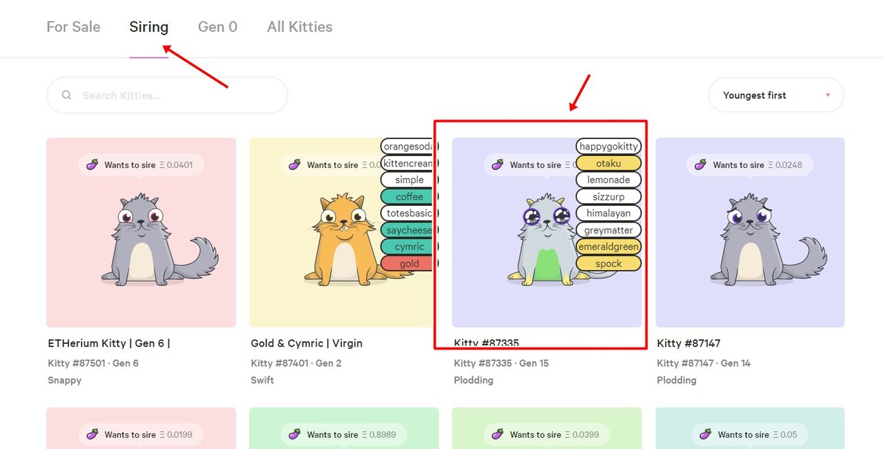This screenshot has height=449, width=884.
Task: Click the simple trait tag
Action: tap(410, 180)
